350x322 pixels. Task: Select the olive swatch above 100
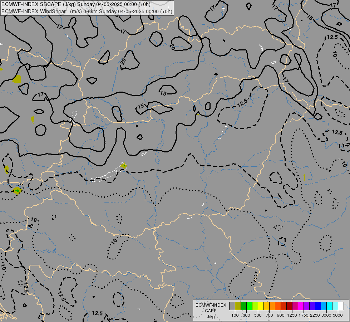tap(238, 306)
